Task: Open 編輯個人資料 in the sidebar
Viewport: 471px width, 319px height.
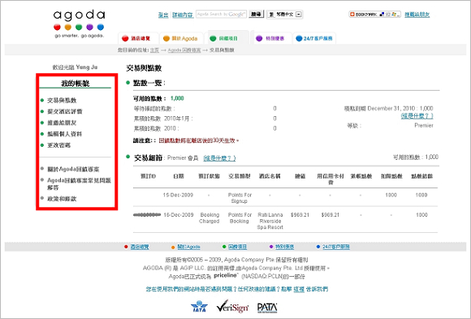Action: 65,134
